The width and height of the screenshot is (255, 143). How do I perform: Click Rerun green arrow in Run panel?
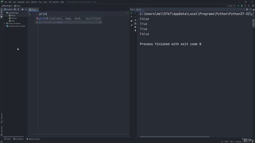coord(131,13)
